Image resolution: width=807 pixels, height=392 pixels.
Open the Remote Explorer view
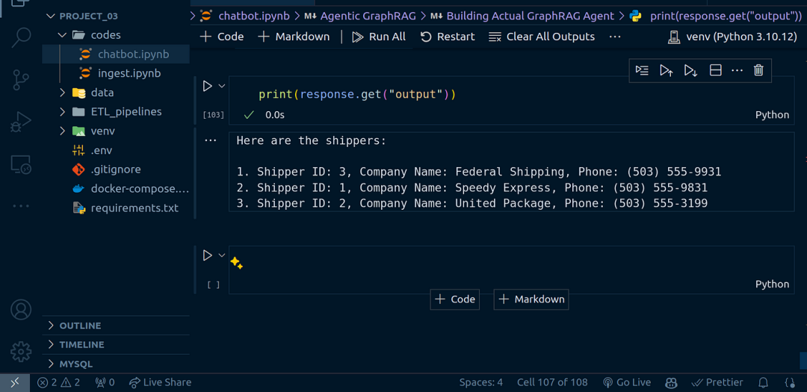point(21,165)
